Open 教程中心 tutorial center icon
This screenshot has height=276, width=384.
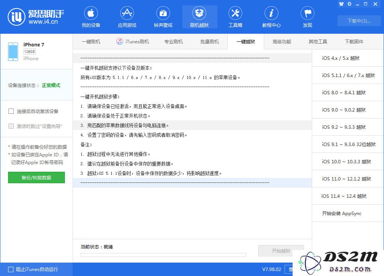[271, 17]
